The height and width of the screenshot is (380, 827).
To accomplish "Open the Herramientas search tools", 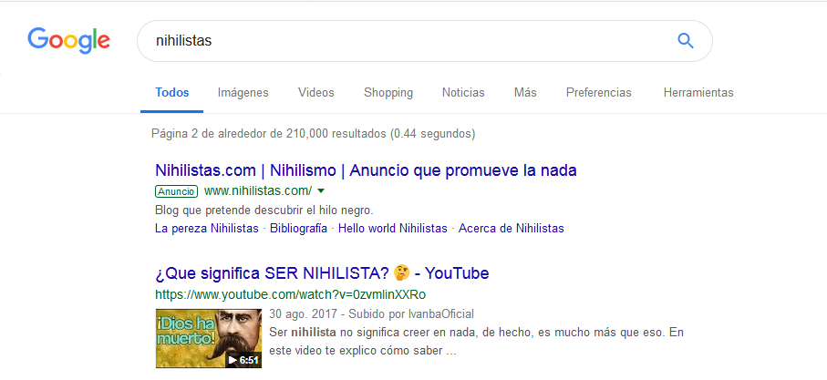I will pyautogui.click(x=698, y=93).
